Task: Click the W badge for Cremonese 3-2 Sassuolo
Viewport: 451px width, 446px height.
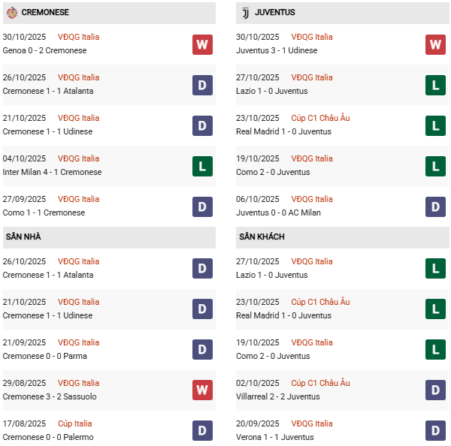Action: pyautogui.click(x=202, y=390)
